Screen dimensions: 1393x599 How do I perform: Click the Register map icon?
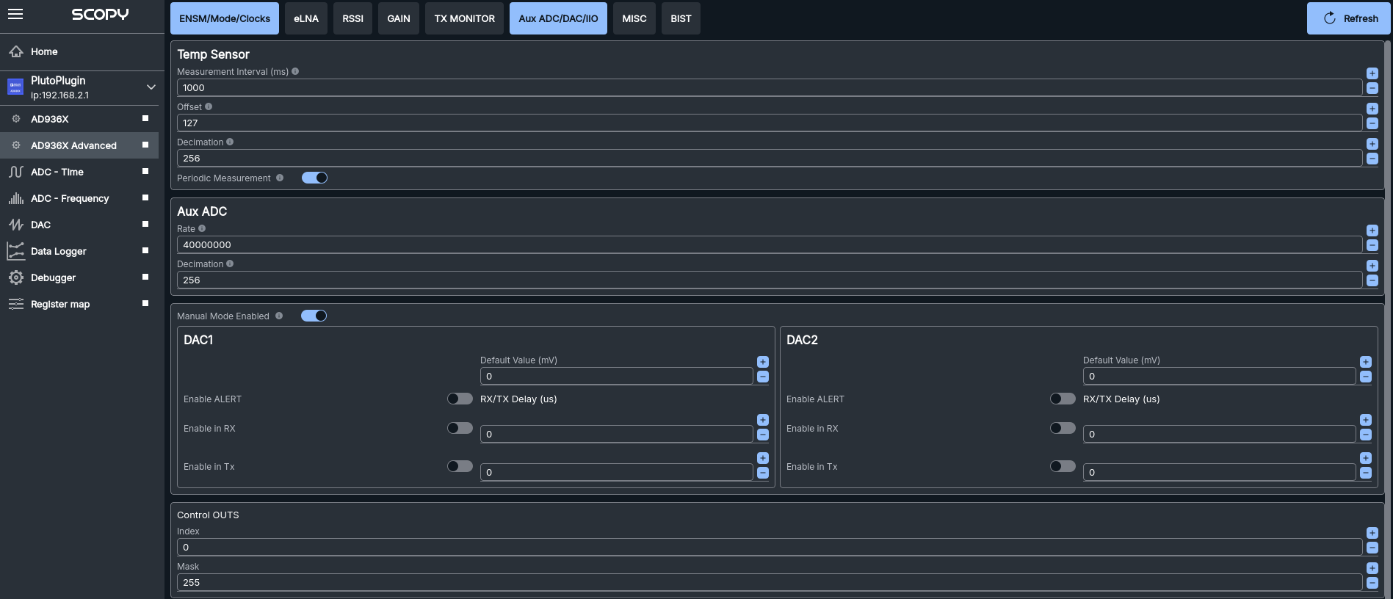[16, 304]
